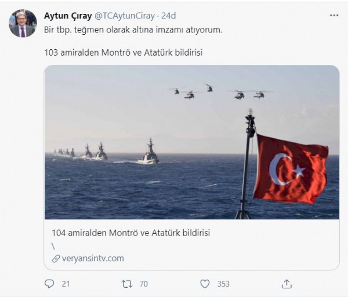
Task: Click the like count 353
Action: [223, 284]
